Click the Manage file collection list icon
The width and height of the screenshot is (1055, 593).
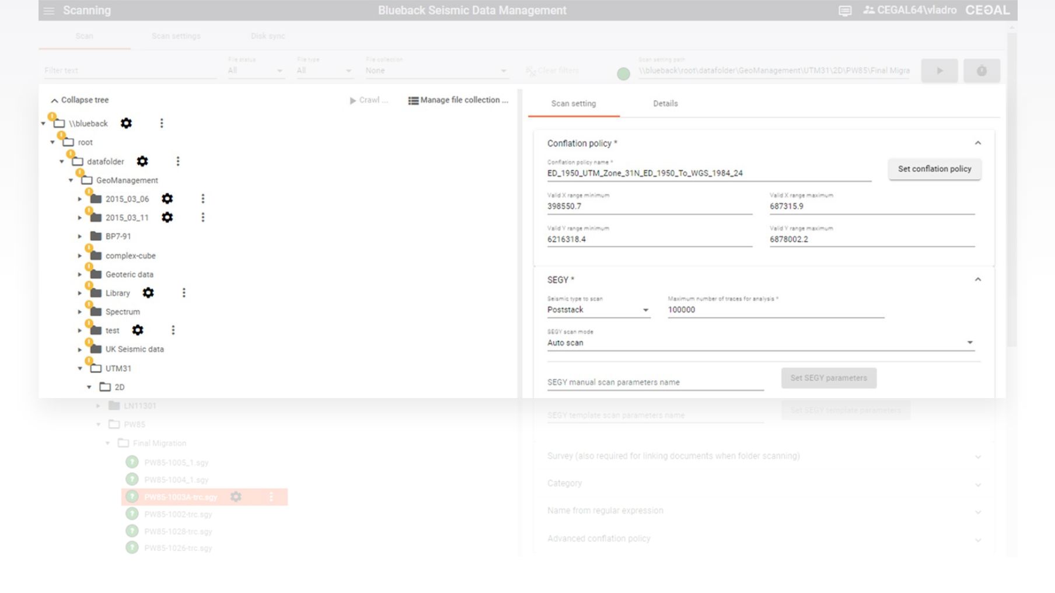(x=413, y=100)
